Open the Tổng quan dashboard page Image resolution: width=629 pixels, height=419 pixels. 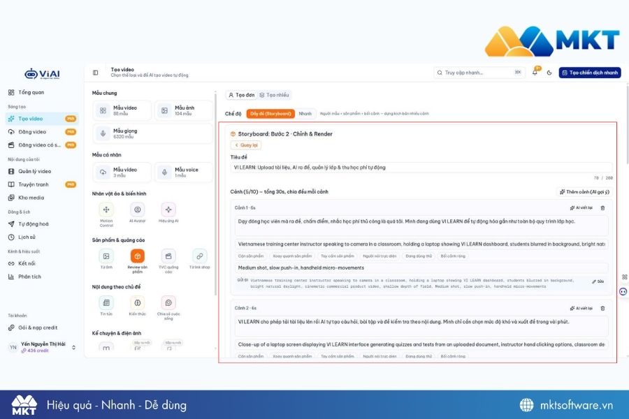(31, 92)
